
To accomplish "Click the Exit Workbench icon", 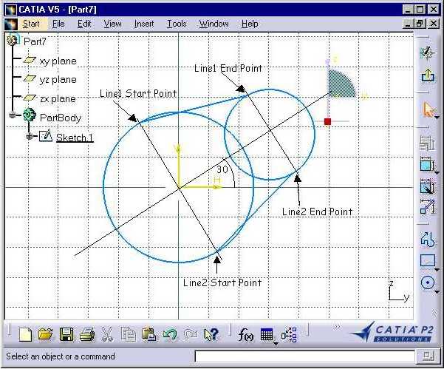I will 427,75.
